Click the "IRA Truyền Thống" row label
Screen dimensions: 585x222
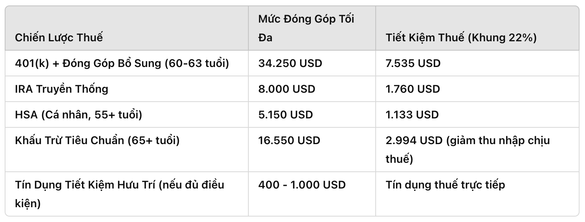[x=62, y=89]
